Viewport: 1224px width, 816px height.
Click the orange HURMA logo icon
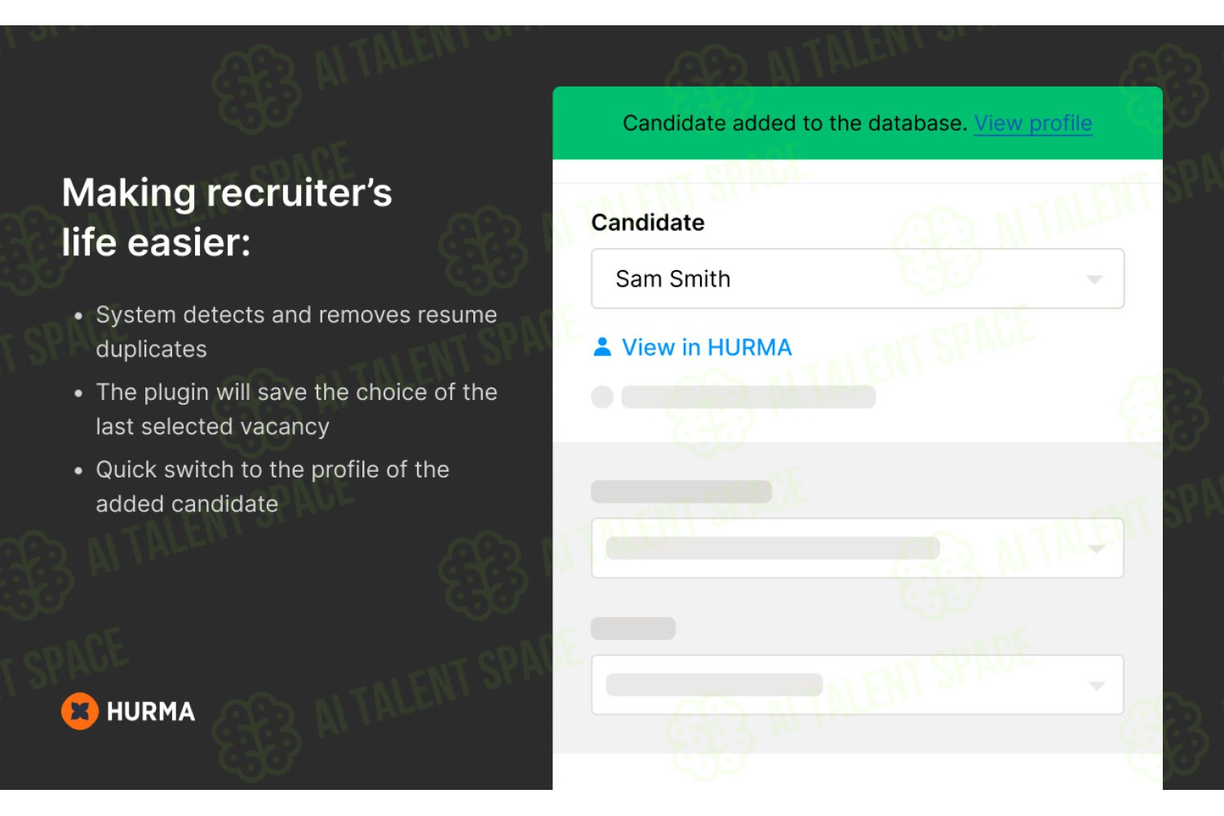[80, 712]
